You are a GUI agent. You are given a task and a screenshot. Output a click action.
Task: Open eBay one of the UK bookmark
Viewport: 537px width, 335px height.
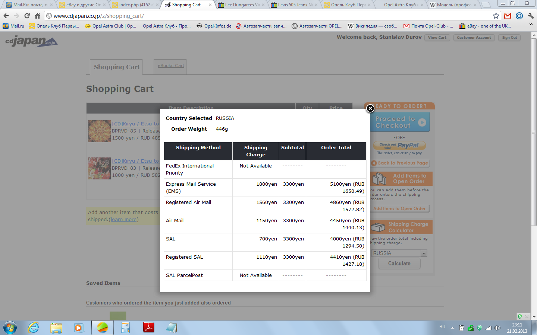[x=485, y=26]
